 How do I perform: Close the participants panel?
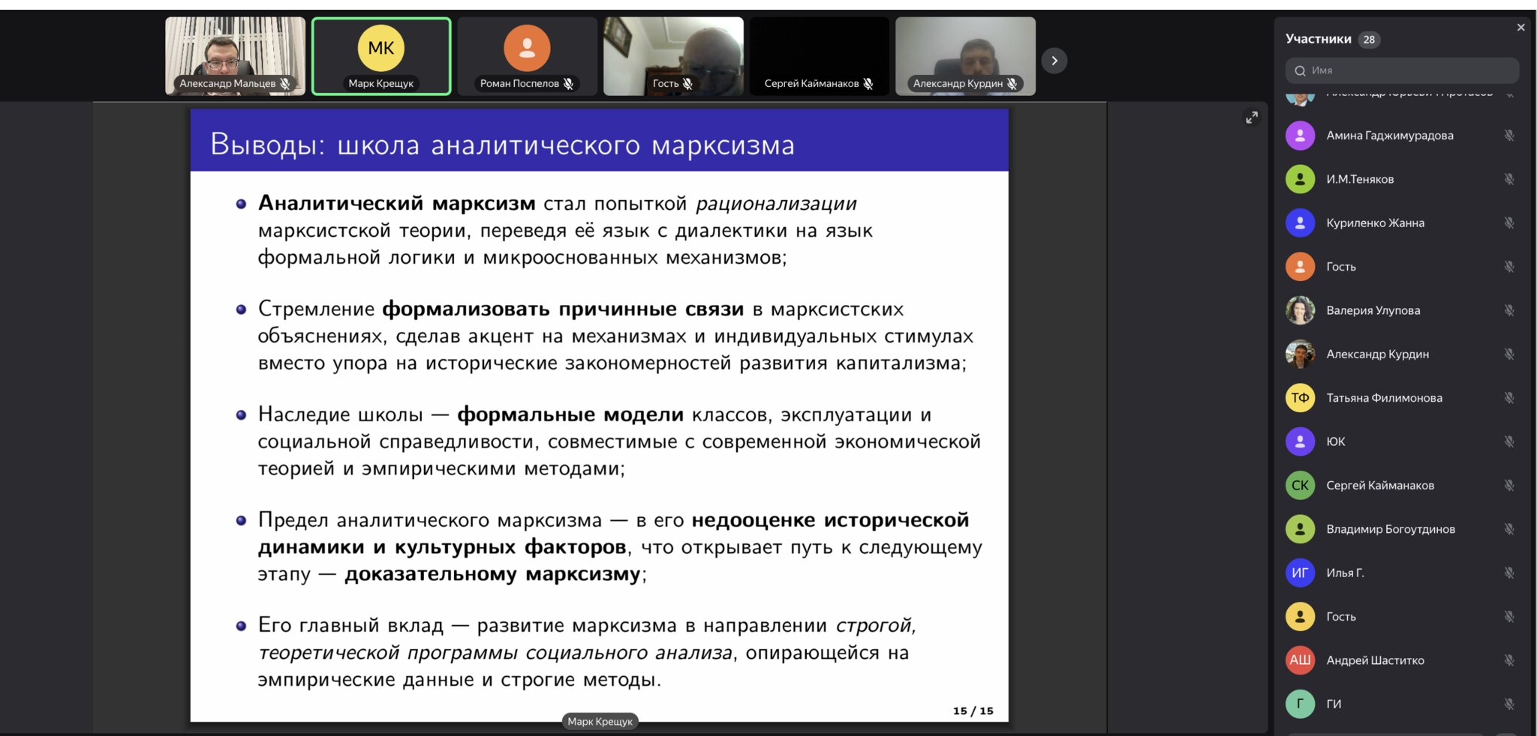click(x=1520, y=28)
